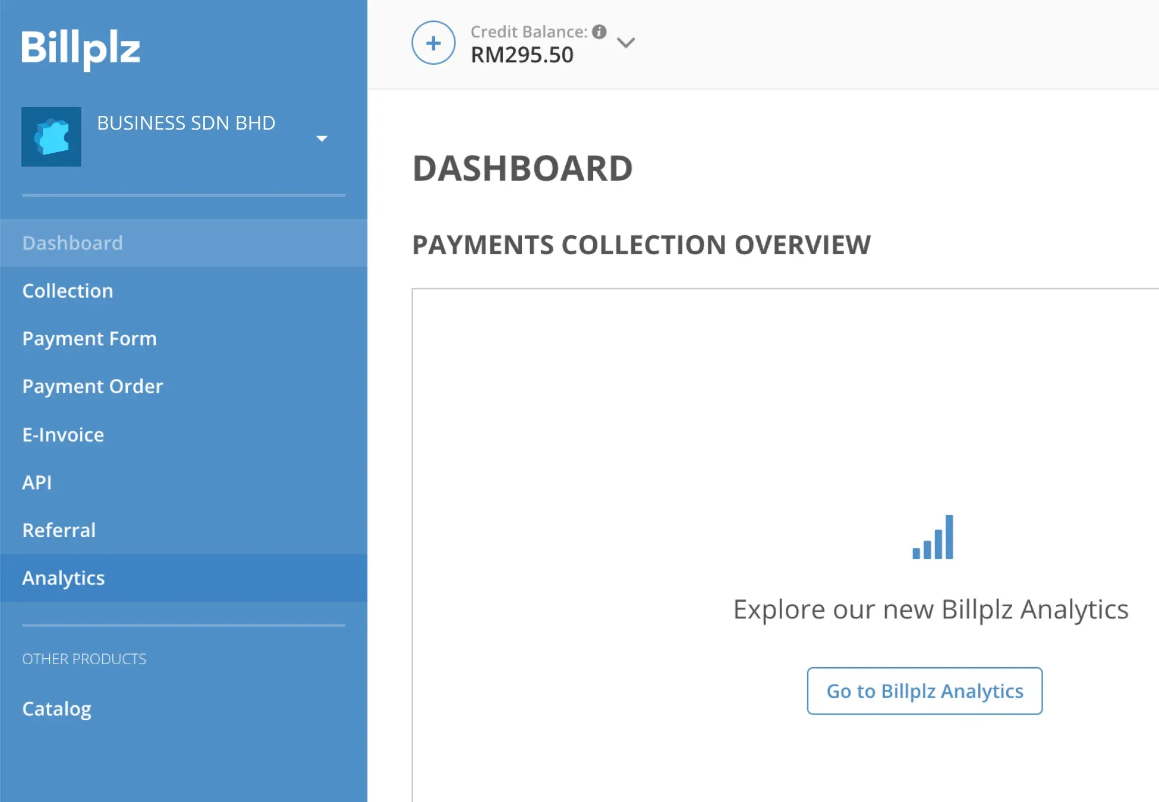Open the Referral page

pos(184,531)
